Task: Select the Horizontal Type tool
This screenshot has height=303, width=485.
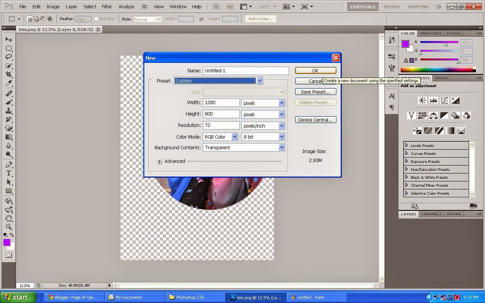Action: (9, 173)
